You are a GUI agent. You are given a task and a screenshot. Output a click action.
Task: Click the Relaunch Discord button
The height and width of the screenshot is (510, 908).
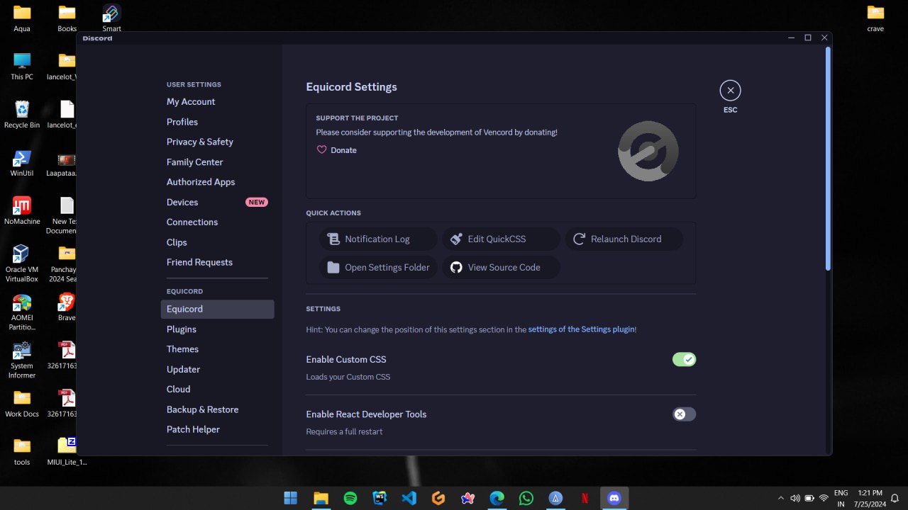[624, 239]
